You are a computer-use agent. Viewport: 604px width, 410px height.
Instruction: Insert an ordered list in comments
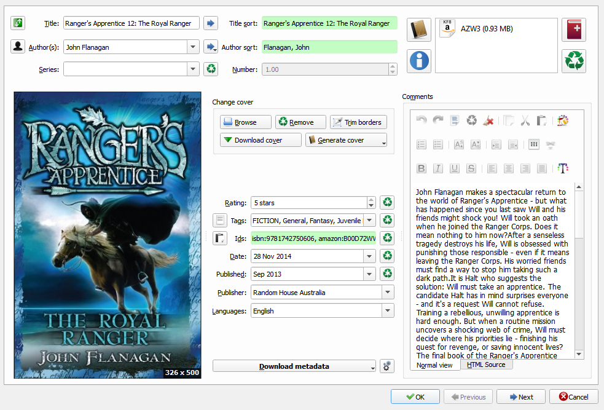pyautogui.click(x=422, y=144)
